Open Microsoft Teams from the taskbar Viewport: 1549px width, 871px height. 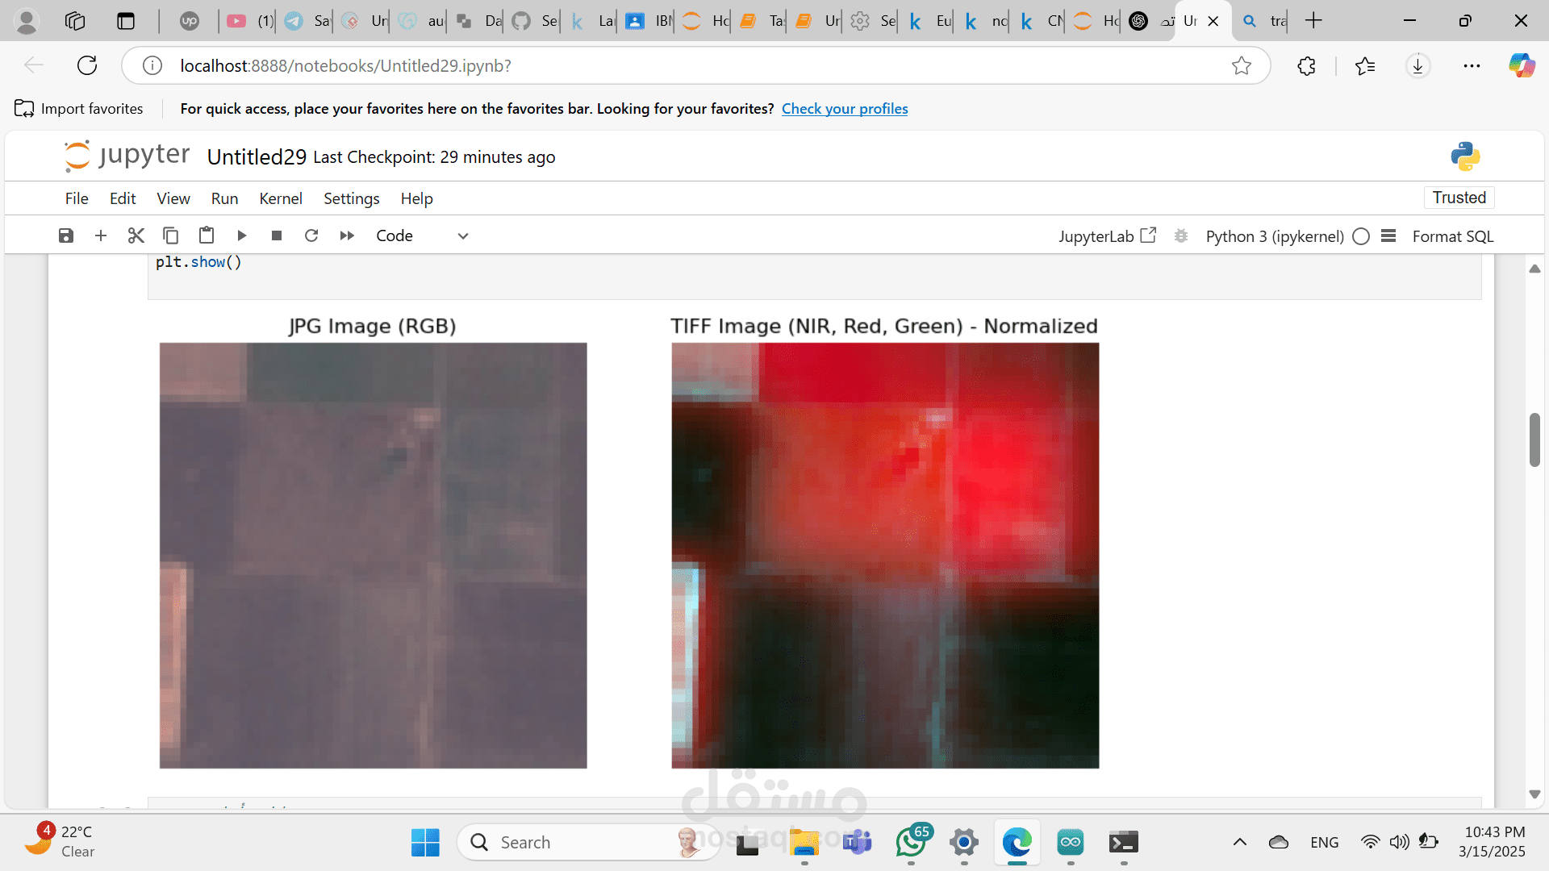click(857, 842)
